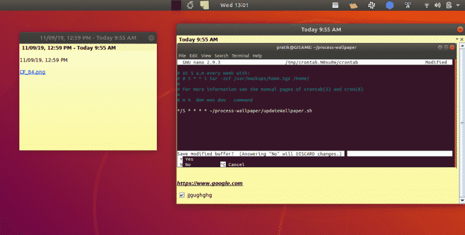Open the Wed 13:01 clock menu
The image size is (465, 235).
234,5
